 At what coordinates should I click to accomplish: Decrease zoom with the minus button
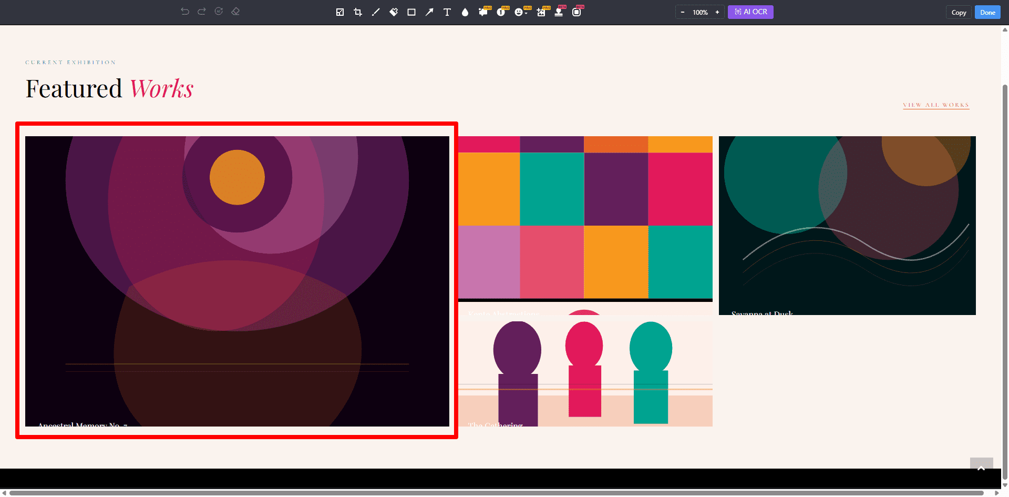click(683, 12)
